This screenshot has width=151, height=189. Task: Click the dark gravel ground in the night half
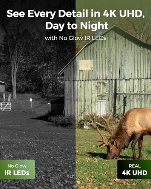pos(37,145)
